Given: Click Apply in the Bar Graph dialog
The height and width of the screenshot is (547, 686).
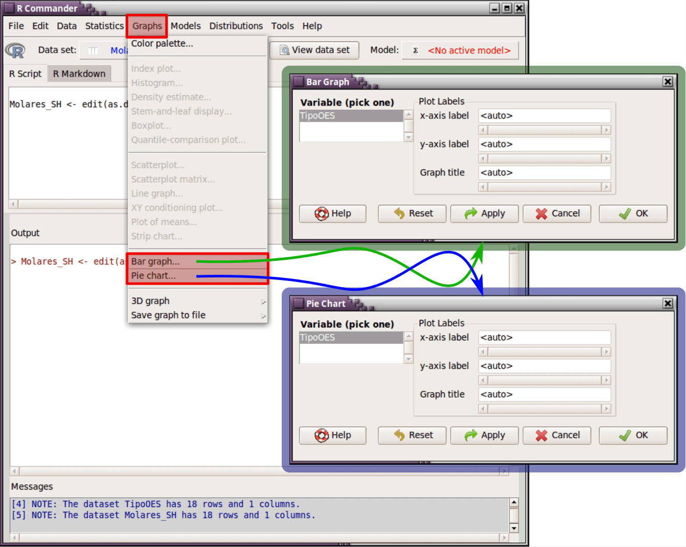Looking at the screenshot, I should pyautogui.click(x=484, y=214).
